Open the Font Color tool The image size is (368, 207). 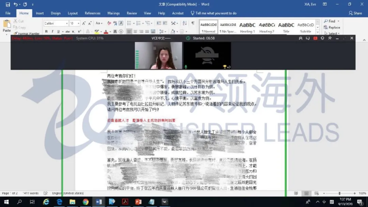(107, 32)
